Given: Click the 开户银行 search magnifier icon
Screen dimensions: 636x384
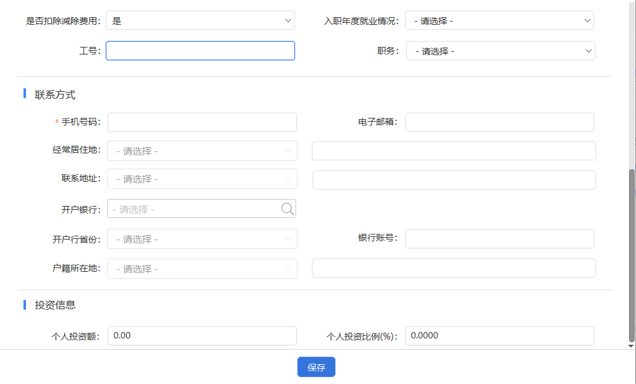Looking at the screenshot, I should [288, 209].
